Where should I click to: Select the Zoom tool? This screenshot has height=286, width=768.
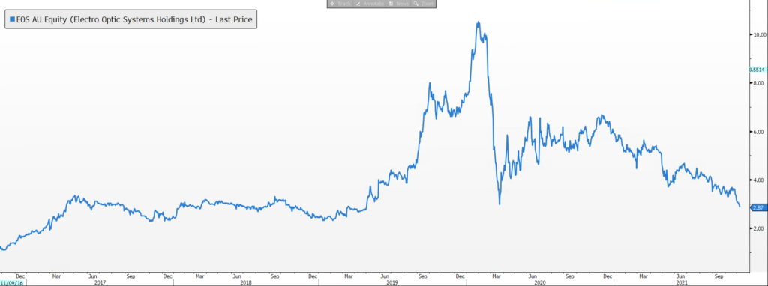(423, 4)
